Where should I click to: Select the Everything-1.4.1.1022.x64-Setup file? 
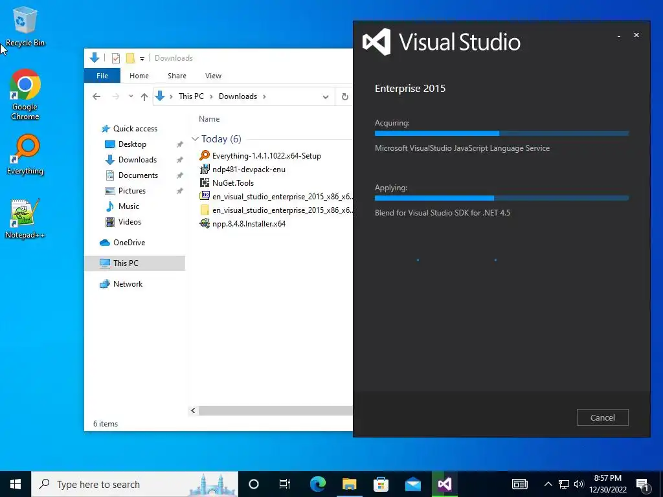pos(266,156)
